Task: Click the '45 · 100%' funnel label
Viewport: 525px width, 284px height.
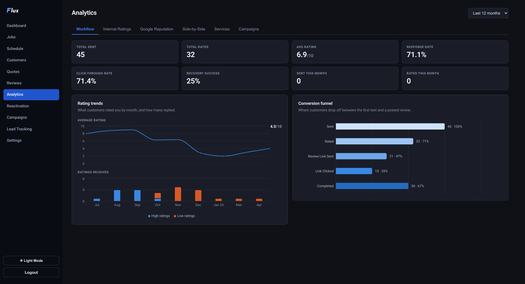Action: [455, 126]
